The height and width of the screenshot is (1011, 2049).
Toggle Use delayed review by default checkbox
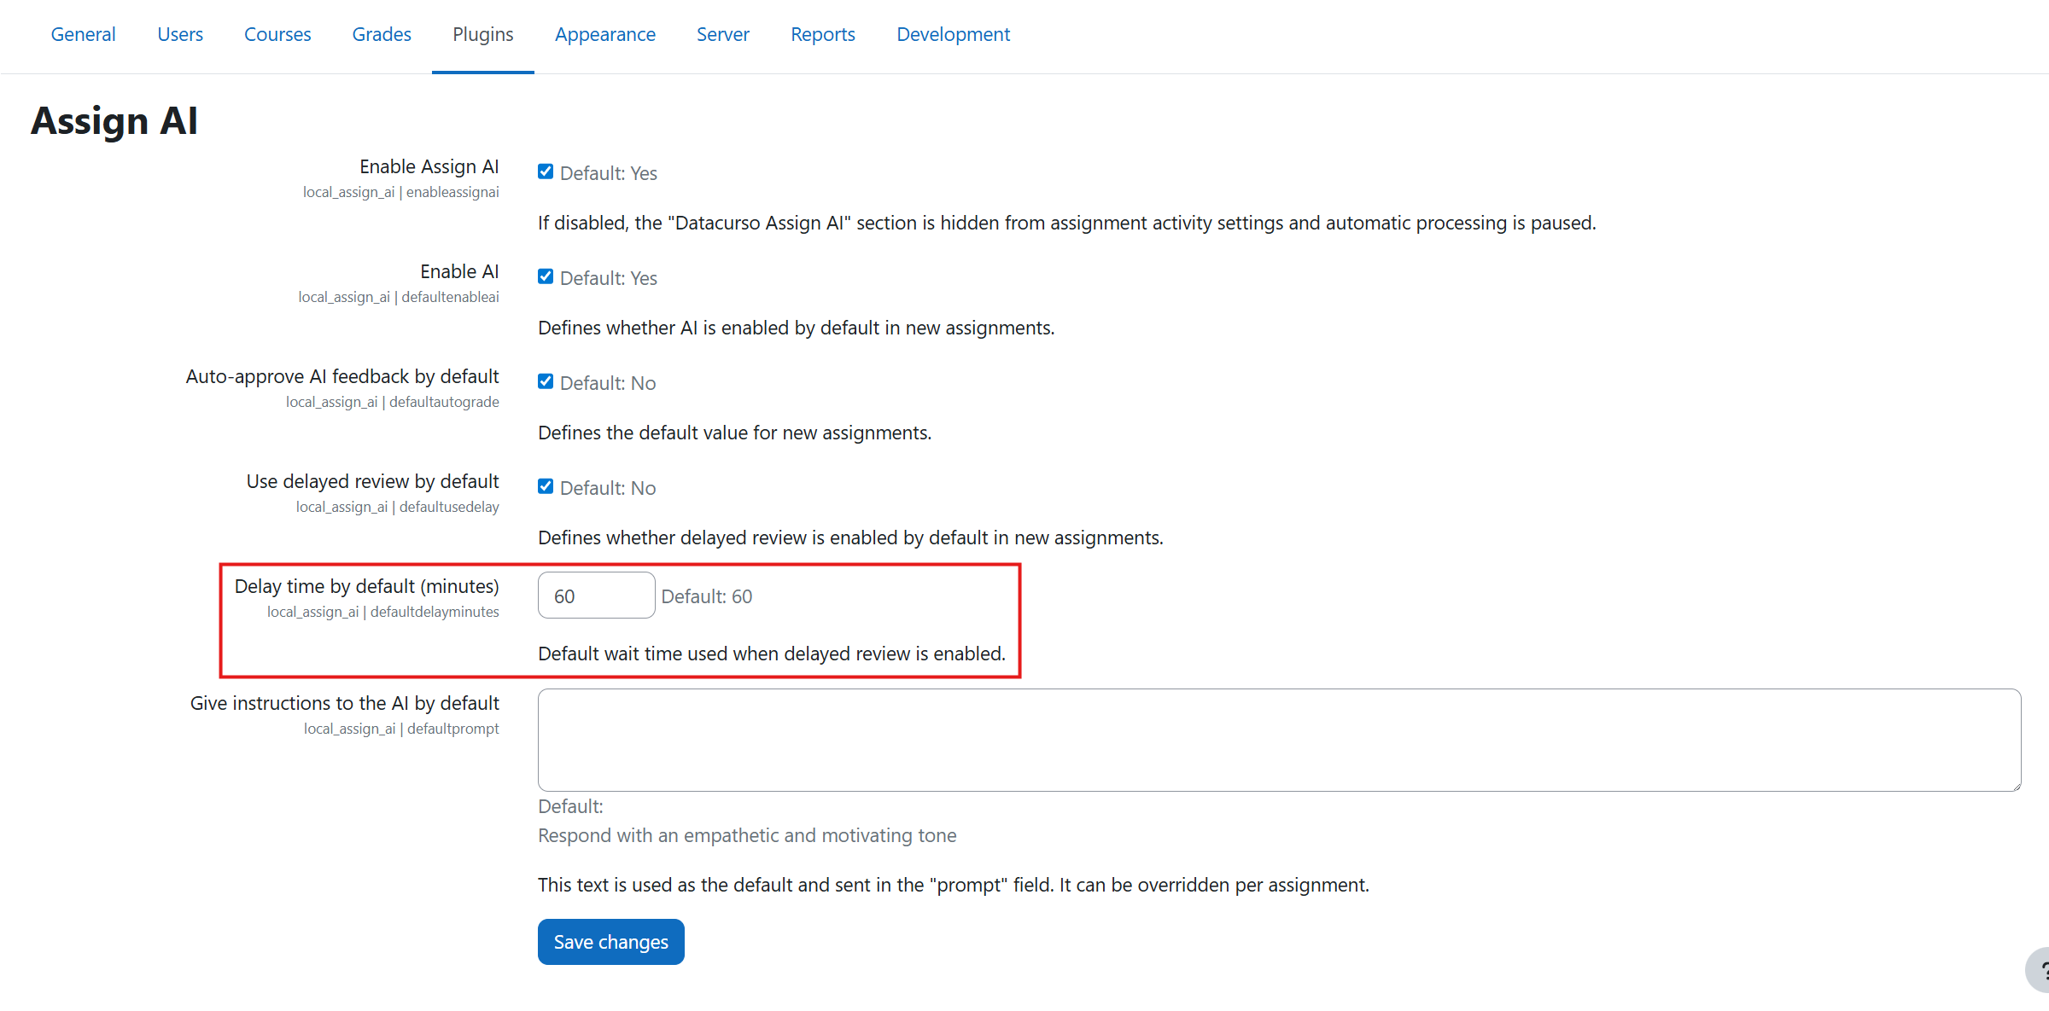click(x=546, y=486)
